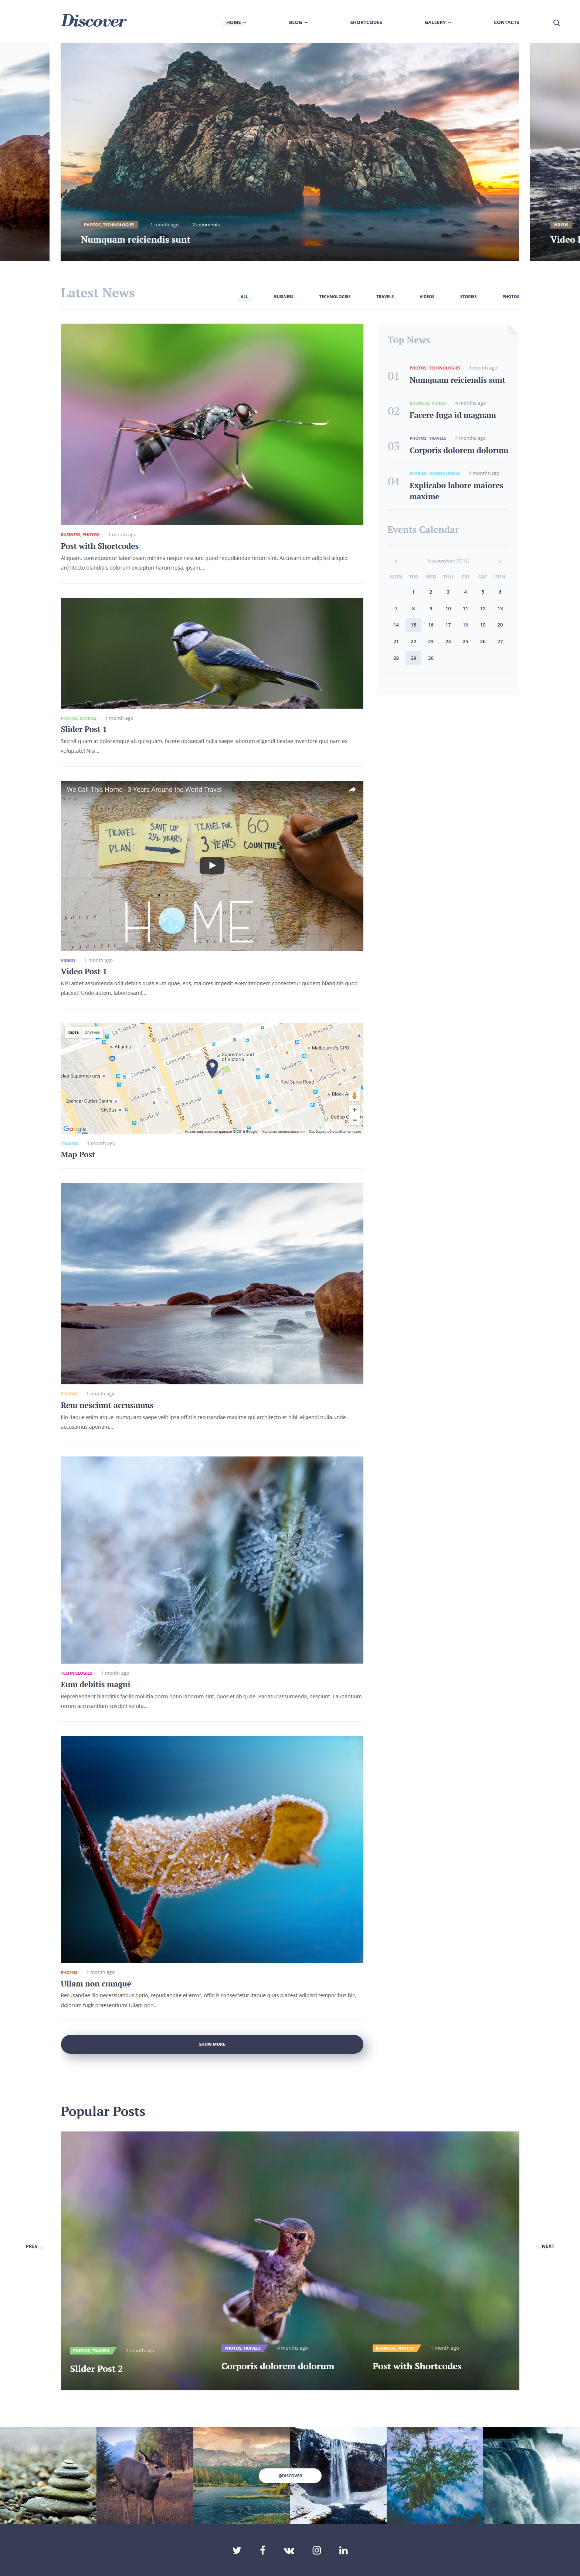This screenshot has height=2576, width=580.
Task: Open the CONTACTS menu item
Action: (506, 22)
